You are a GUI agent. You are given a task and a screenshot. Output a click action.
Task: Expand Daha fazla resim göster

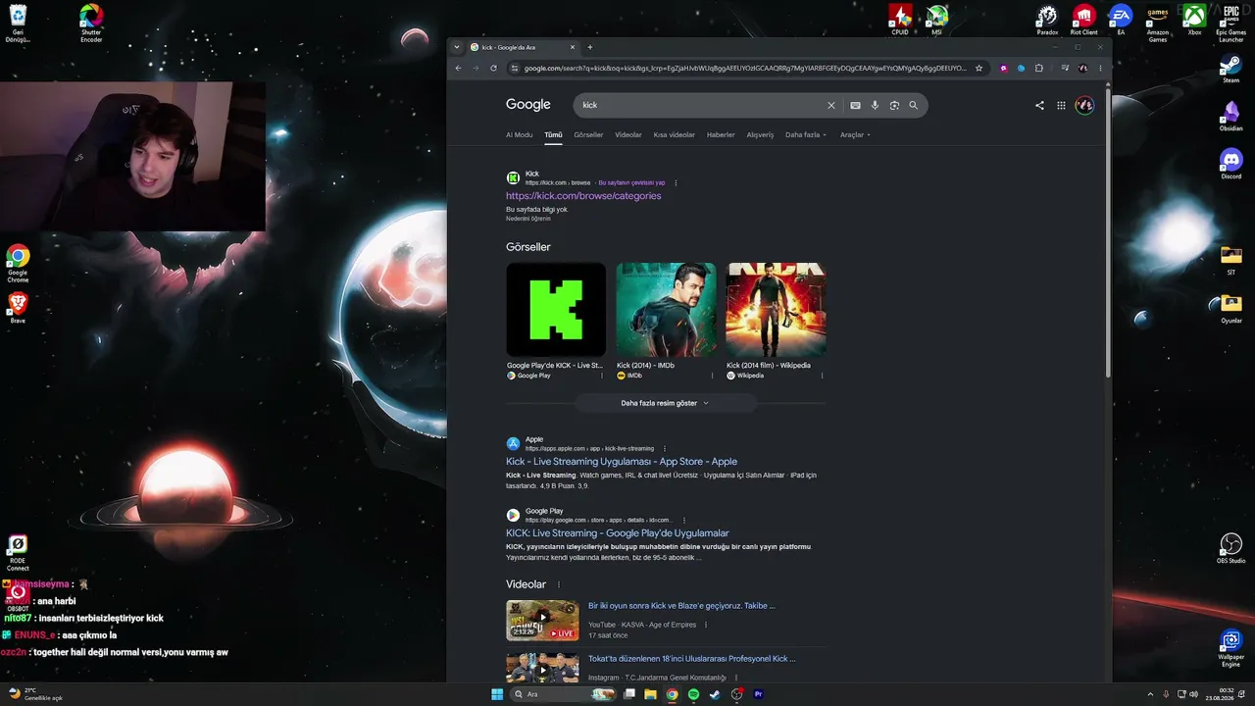665,403
